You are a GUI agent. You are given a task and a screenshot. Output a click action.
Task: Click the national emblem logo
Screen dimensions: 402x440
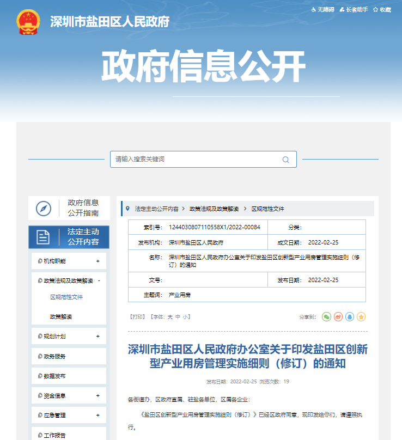(28, 22)
